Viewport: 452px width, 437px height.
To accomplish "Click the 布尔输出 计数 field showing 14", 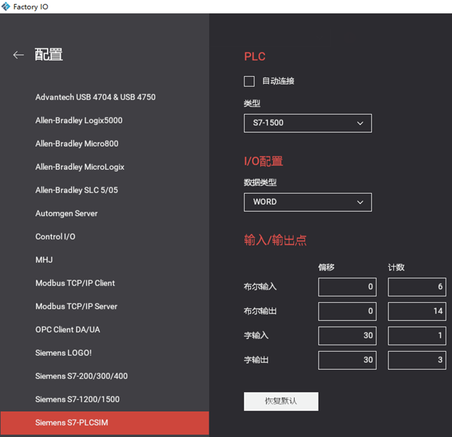I will pyautogui.click(x=417, y=311).
